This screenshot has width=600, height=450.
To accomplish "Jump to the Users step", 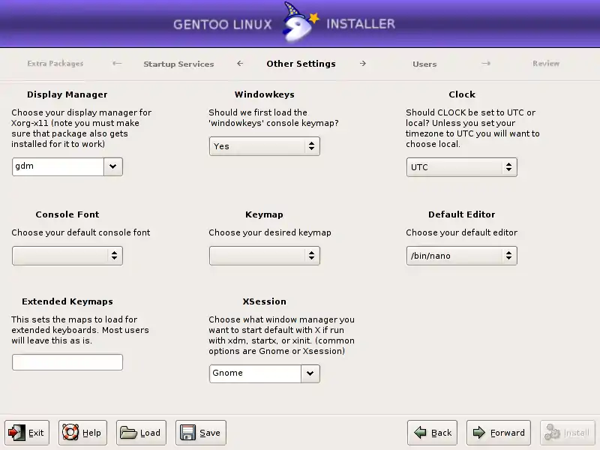I will coord(424,64).
